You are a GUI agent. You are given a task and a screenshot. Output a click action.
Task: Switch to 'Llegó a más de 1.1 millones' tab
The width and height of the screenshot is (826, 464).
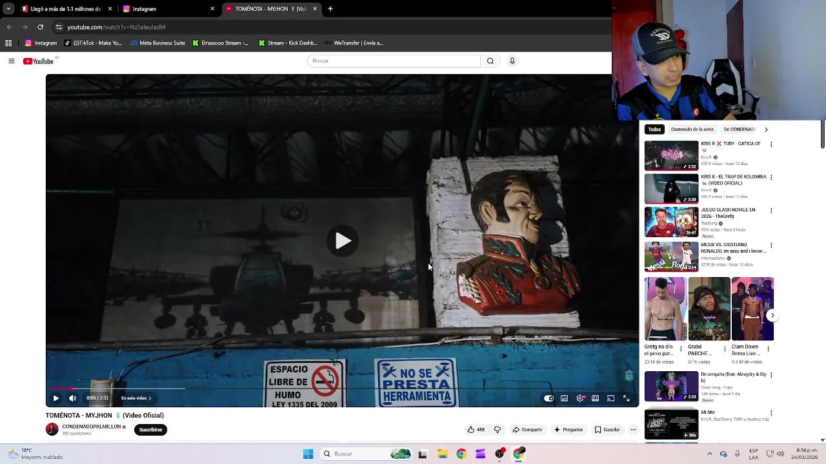[66, 9]
